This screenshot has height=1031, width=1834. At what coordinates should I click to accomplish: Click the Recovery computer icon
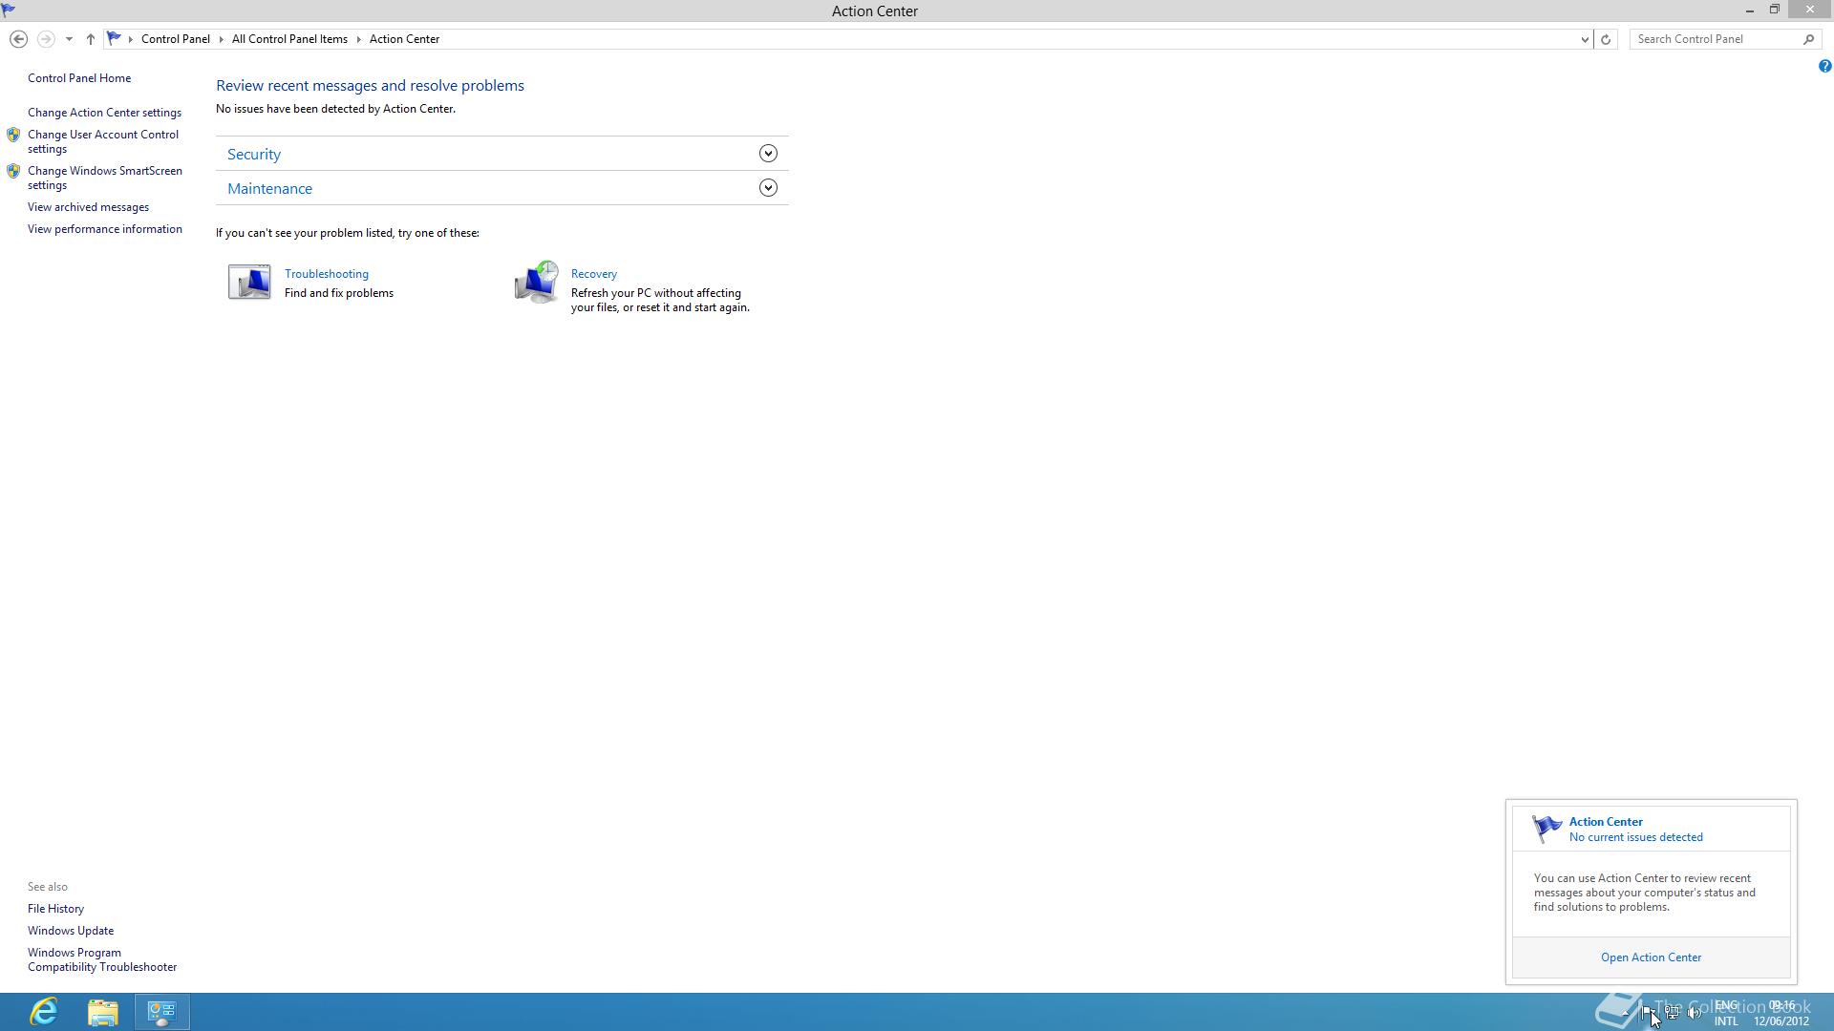point(536,282)
